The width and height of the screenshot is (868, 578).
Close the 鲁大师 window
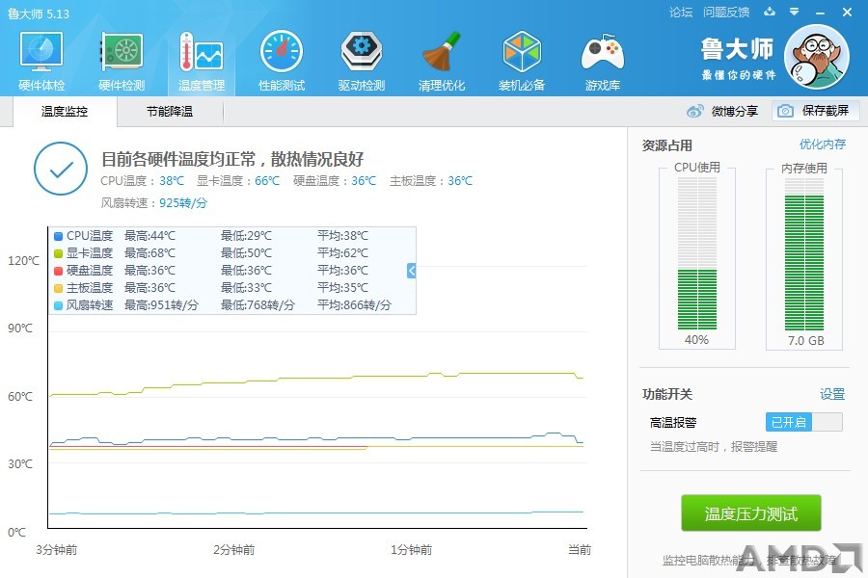pyautogui.click(x=847, y=12)
